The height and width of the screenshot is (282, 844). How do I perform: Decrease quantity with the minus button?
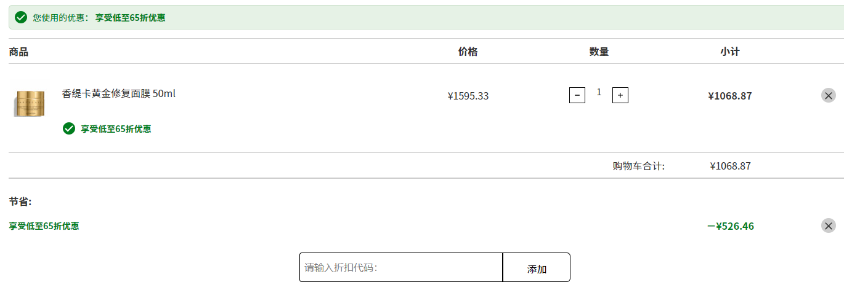pyautogui.click(x=577, y=95)
